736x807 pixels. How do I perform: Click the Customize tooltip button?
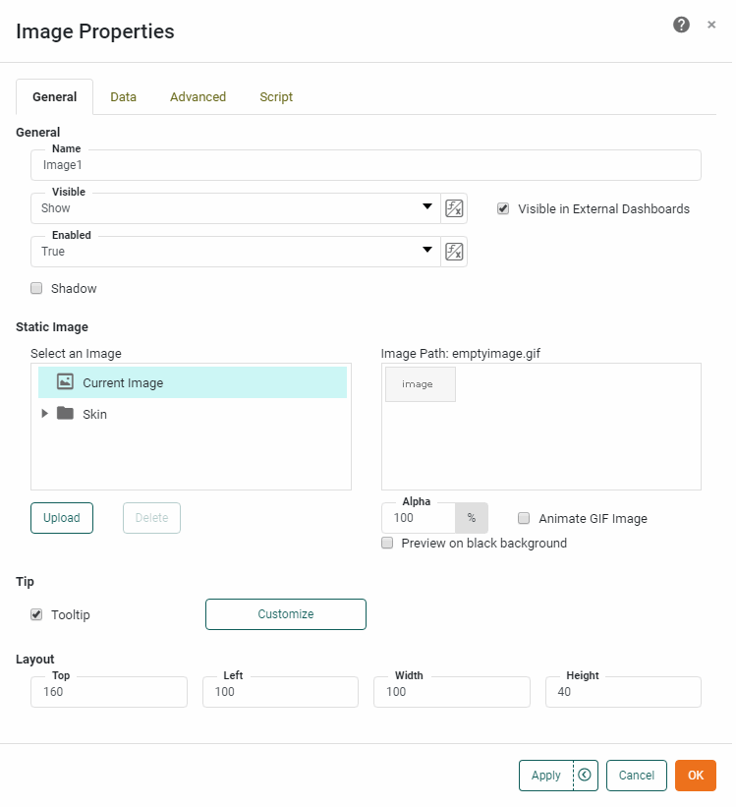(x=285, y=614)
